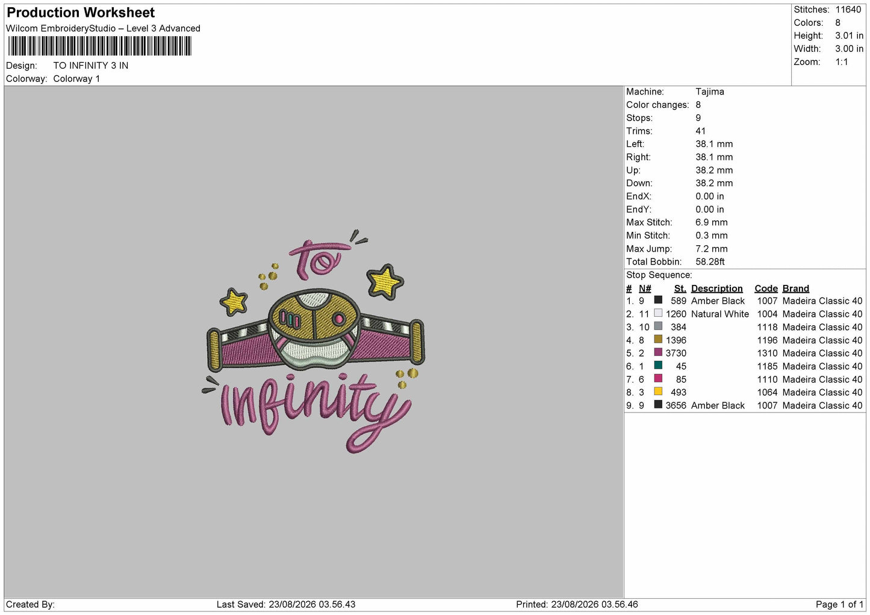Click the Natural White color swatch
This screenshot has height=615, width=870.
pyautogui.click(x=658, y=313)
